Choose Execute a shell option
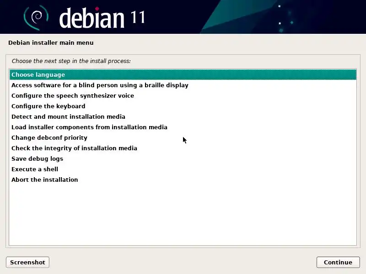366x274 pixels. pyautogui.click(x=183, y=169)
